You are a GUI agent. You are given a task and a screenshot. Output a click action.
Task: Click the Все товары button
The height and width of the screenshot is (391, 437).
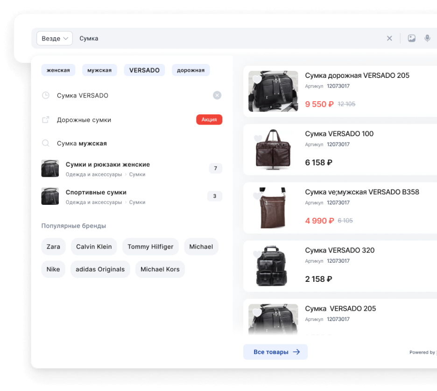click(275, 352)
